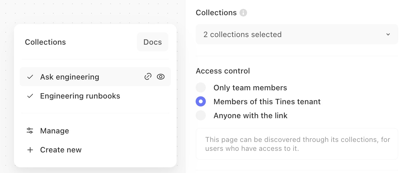Open Manage collections option
The height and width of the screenshot is (173, 404).
pyautogui.click(x=54, y=131)
